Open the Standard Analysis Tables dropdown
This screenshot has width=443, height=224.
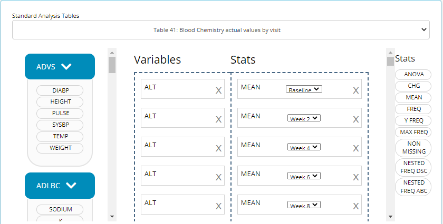click(x=220, y=29)
